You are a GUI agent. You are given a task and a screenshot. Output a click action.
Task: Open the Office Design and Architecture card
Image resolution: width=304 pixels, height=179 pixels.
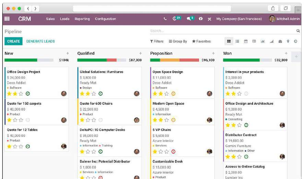[255, 114]
